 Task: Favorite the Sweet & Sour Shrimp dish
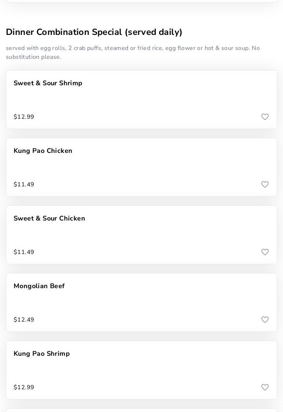pos(265,117)
